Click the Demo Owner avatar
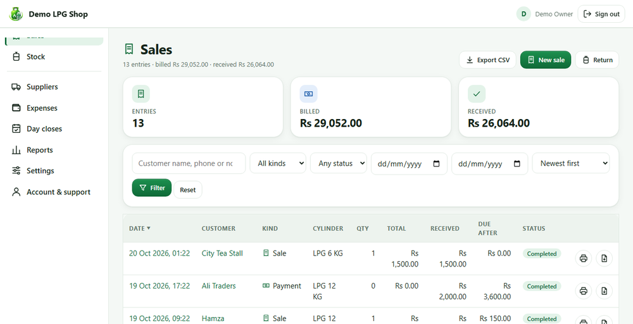The width and height of the screenshot is (633, 324). pyautogui.click(x=523, y=14)
